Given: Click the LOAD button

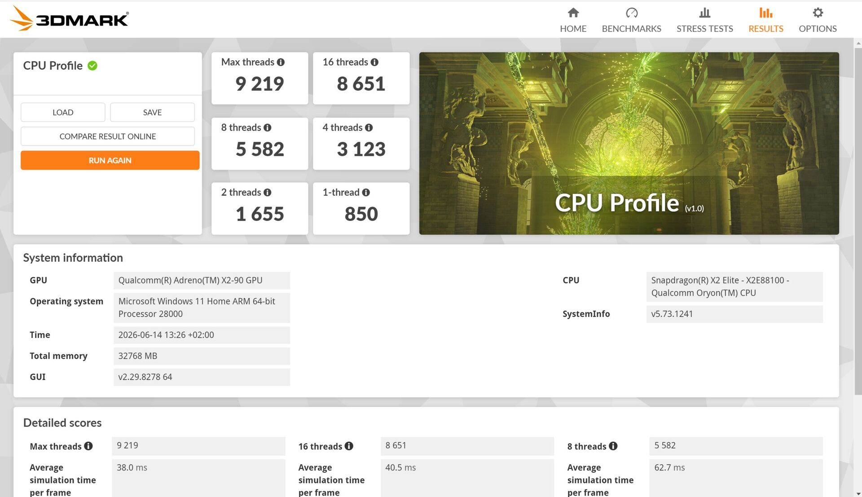Looking at the screenshot, I should (63, 112).
